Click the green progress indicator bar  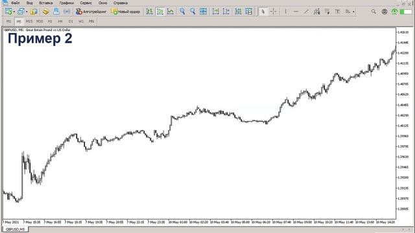pyautogui.click(x=406, y=12)
